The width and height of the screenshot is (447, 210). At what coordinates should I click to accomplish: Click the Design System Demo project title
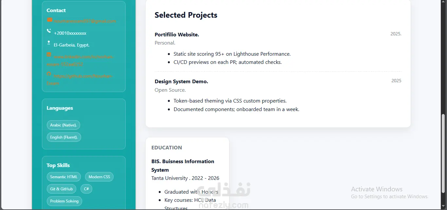point(181,81)
